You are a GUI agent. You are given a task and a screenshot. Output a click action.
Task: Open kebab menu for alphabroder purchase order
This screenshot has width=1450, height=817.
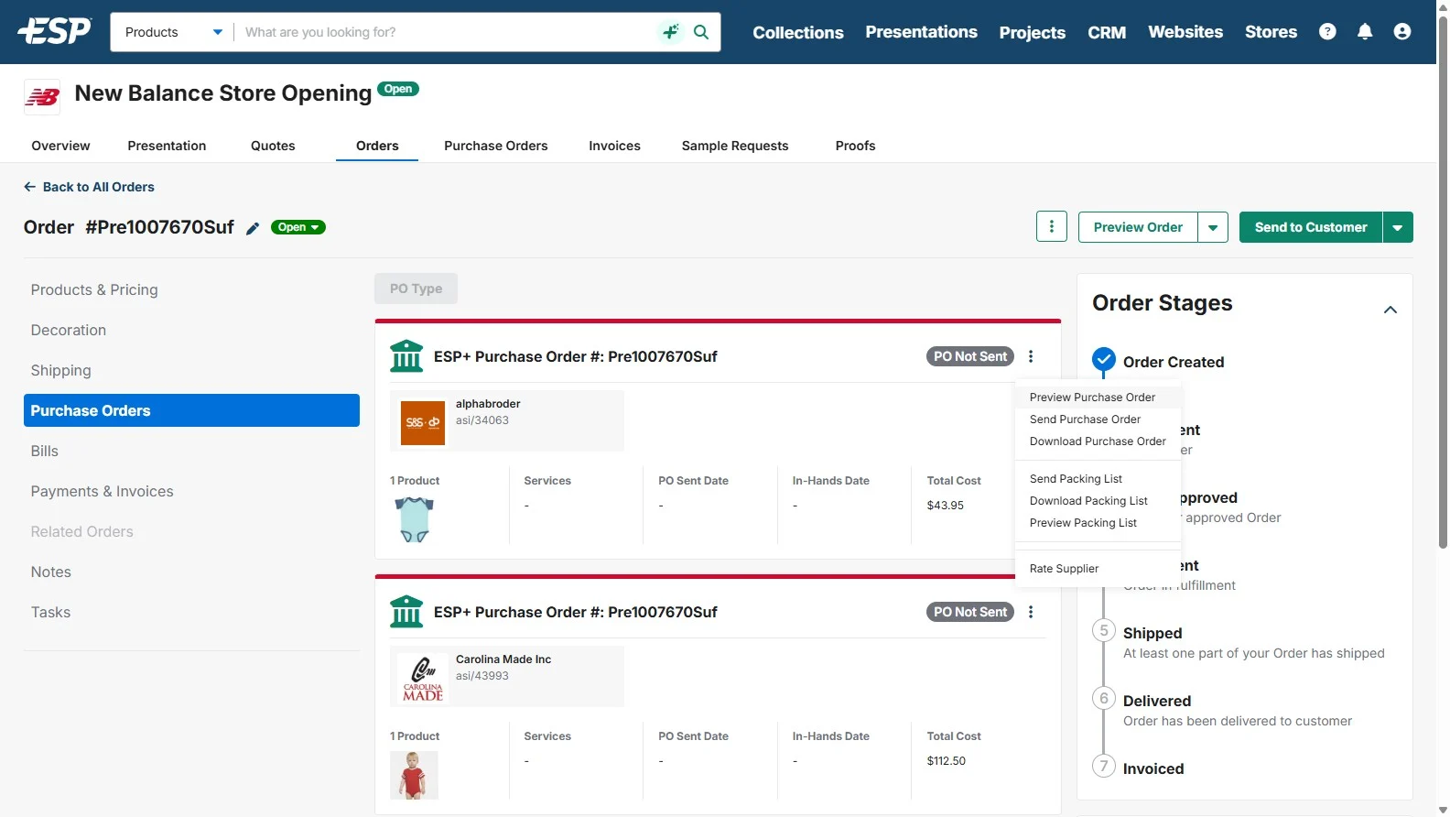pyautogui.click(x=1031, y=356)
